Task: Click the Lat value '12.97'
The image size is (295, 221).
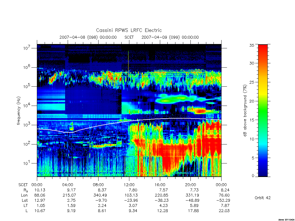Action: (40, 200)
